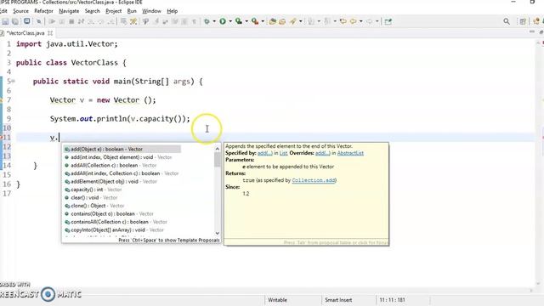This screenshot has width=544, height=306.
Task: Click the magnifier search icon at right
Action: click(507, 21)
